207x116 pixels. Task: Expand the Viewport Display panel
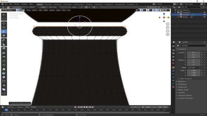pos(185,95)
